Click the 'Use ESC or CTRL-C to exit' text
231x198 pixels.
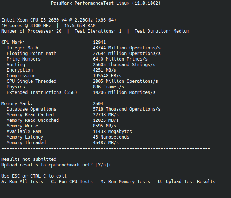(x=34, y=176)
